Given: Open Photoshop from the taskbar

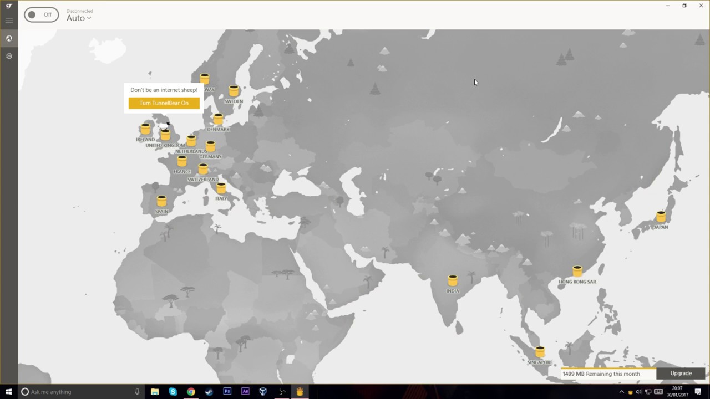Looking at the screenshot, I should 227,392.
